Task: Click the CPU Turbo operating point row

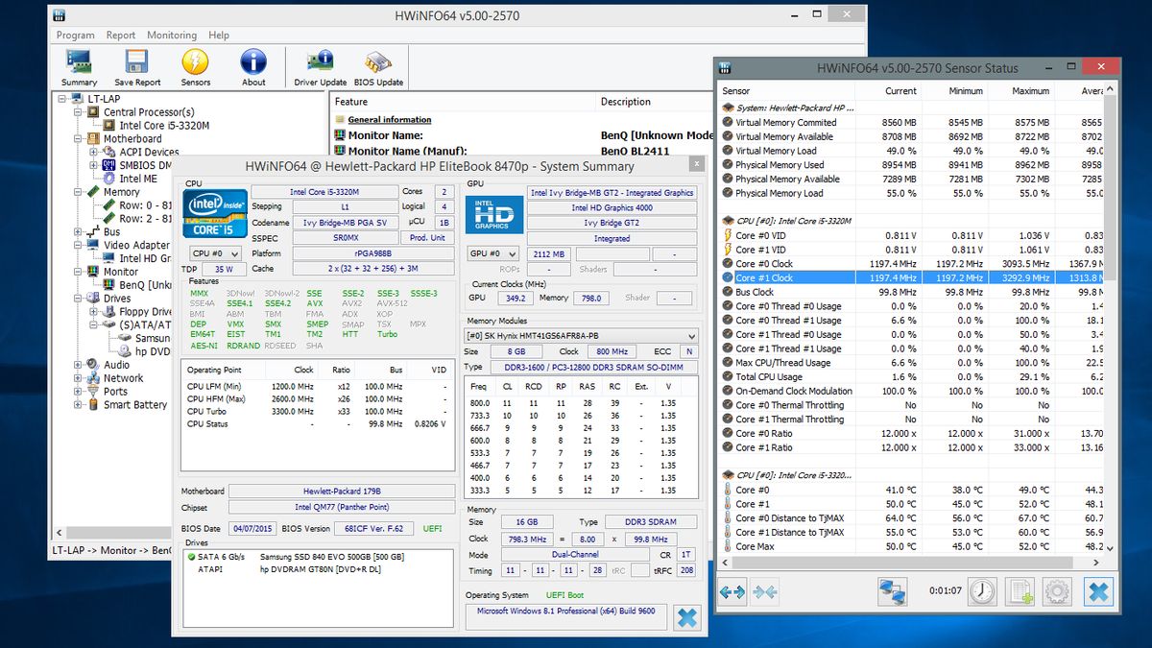Action: (x=317, y=411)
